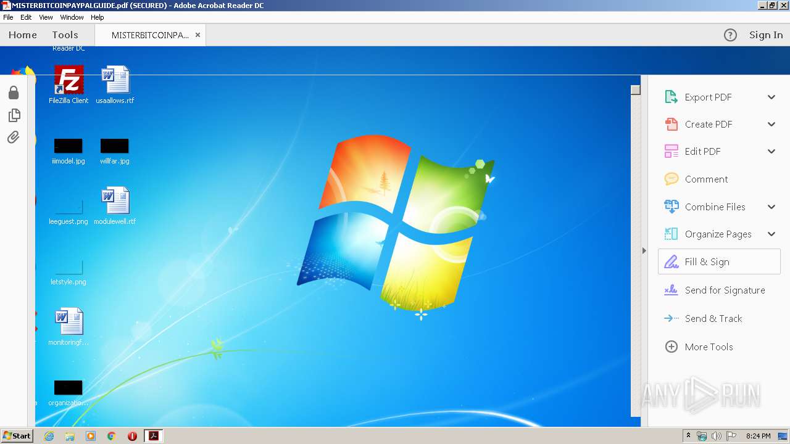
Task: Click the Adobe Acrobat taskbar button
Action: pos(153,436)
